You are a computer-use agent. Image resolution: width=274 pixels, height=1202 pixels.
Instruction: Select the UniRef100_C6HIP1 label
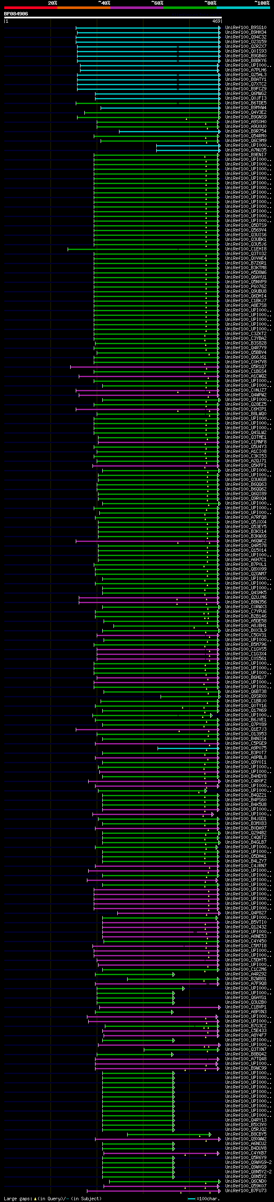pos(245,409)
